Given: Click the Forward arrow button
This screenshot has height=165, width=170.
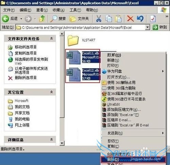Looking at the screenshot, I should [x=28, y=19].
